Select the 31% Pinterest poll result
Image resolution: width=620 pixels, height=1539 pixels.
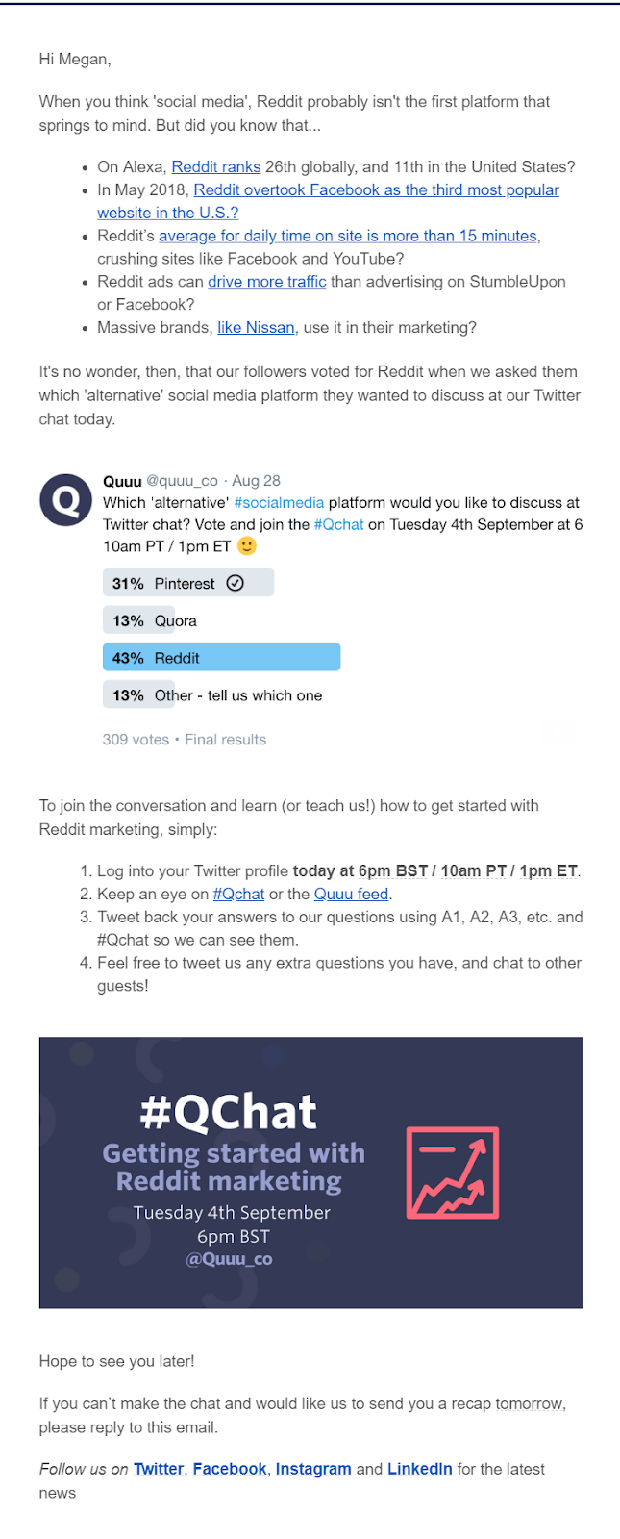(187, 583)
